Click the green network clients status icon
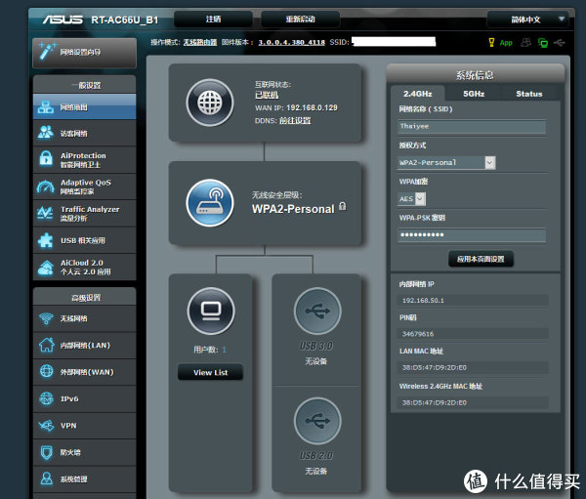 click(x=543, y=43)
